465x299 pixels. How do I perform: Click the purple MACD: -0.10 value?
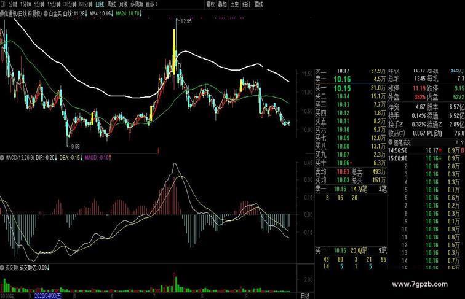(x=98, y=158)
